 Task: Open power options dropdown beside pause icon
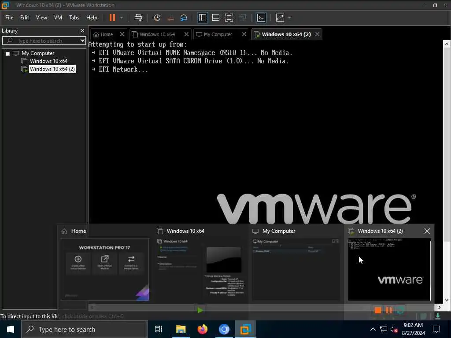pyautogui.click(x=122, y=18)
